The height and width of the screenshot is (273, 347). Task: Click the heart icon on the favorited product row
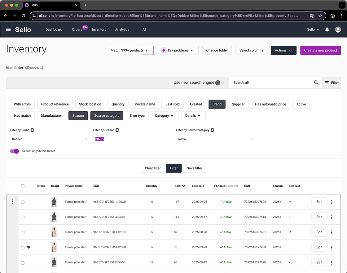pyautogui.click(x=29, y=247)
